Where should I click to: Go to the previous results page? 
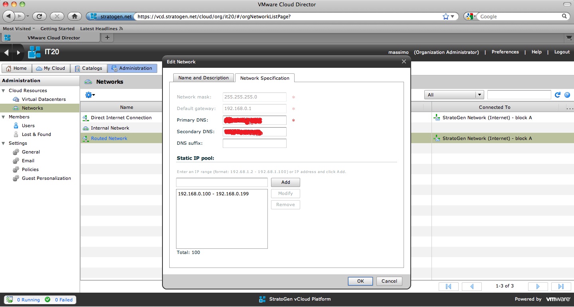coord(471,286)
